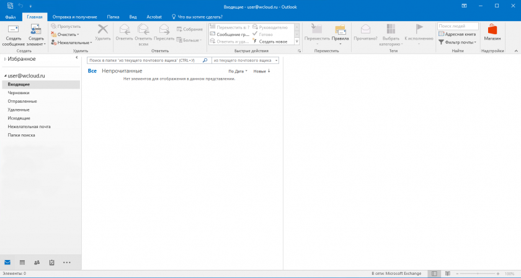Switch to the People contacts view icon
This screenshot has width=521, height=278.
[37, 263]
